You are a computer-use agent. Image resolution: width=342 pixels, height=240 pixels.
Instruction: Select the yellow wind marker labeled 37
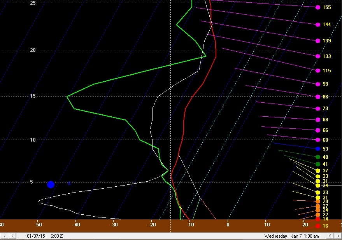click(x=318, y=171)
